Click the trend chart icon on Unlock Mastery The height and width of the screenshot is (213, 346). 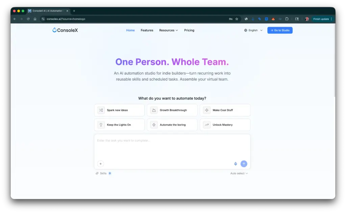click(206, 125)
